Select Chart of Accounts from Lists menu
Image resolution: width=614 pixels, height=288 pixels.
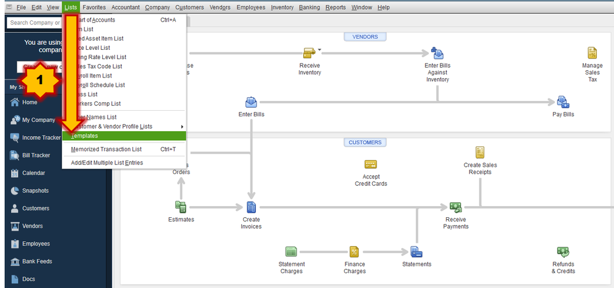pos(124,20)
